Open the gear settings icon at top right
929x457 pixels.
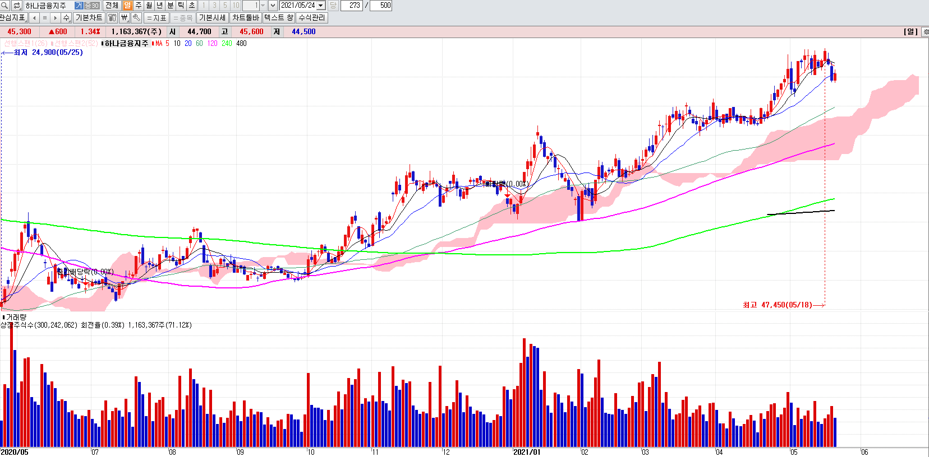[x=925, y=32]
